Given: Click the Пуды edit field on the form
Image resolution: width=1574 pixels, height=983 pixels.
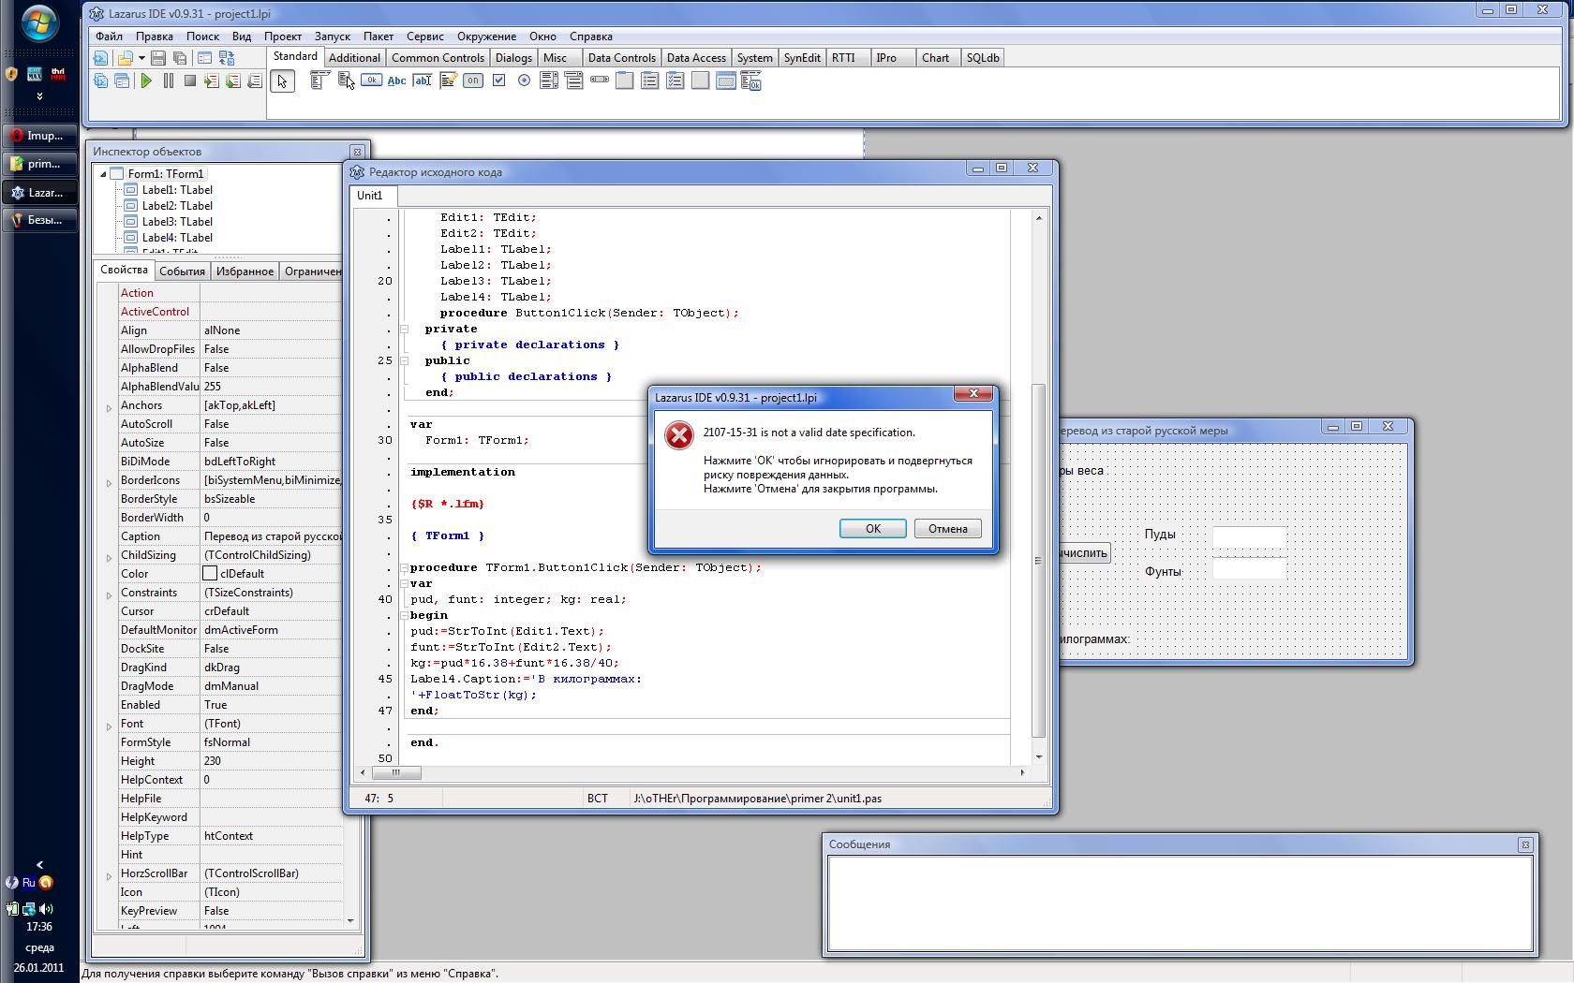Looking at the screenshot, I should coord(1249,536).
